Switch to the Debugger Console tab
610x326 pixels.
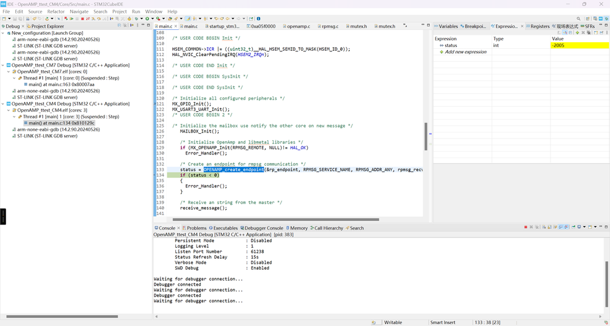[x=264, y=228]
